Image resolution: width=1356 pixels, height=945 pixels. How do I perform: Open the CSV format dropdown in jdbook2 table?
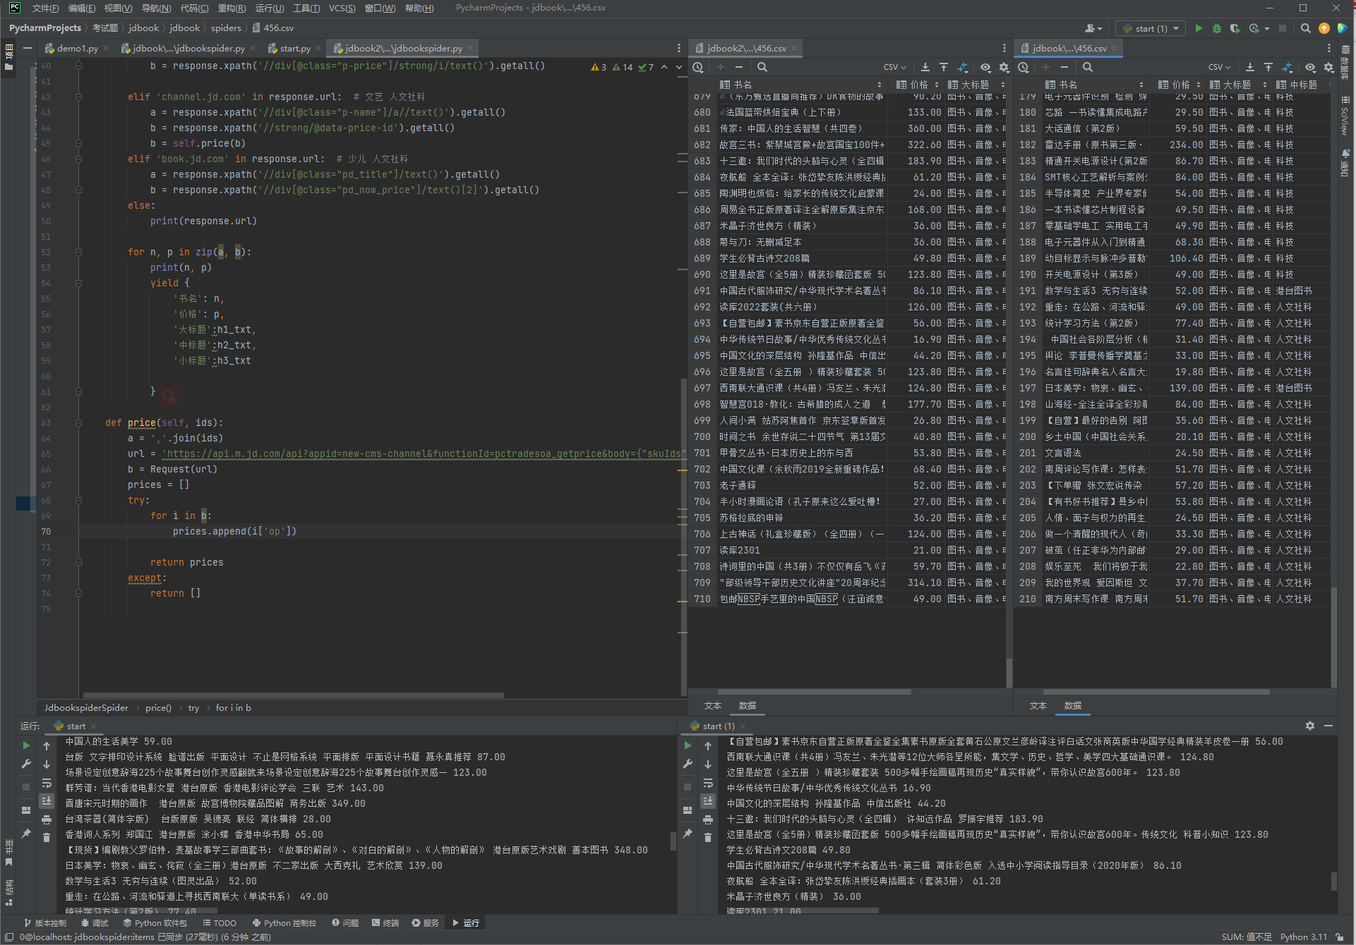(895, 68)
